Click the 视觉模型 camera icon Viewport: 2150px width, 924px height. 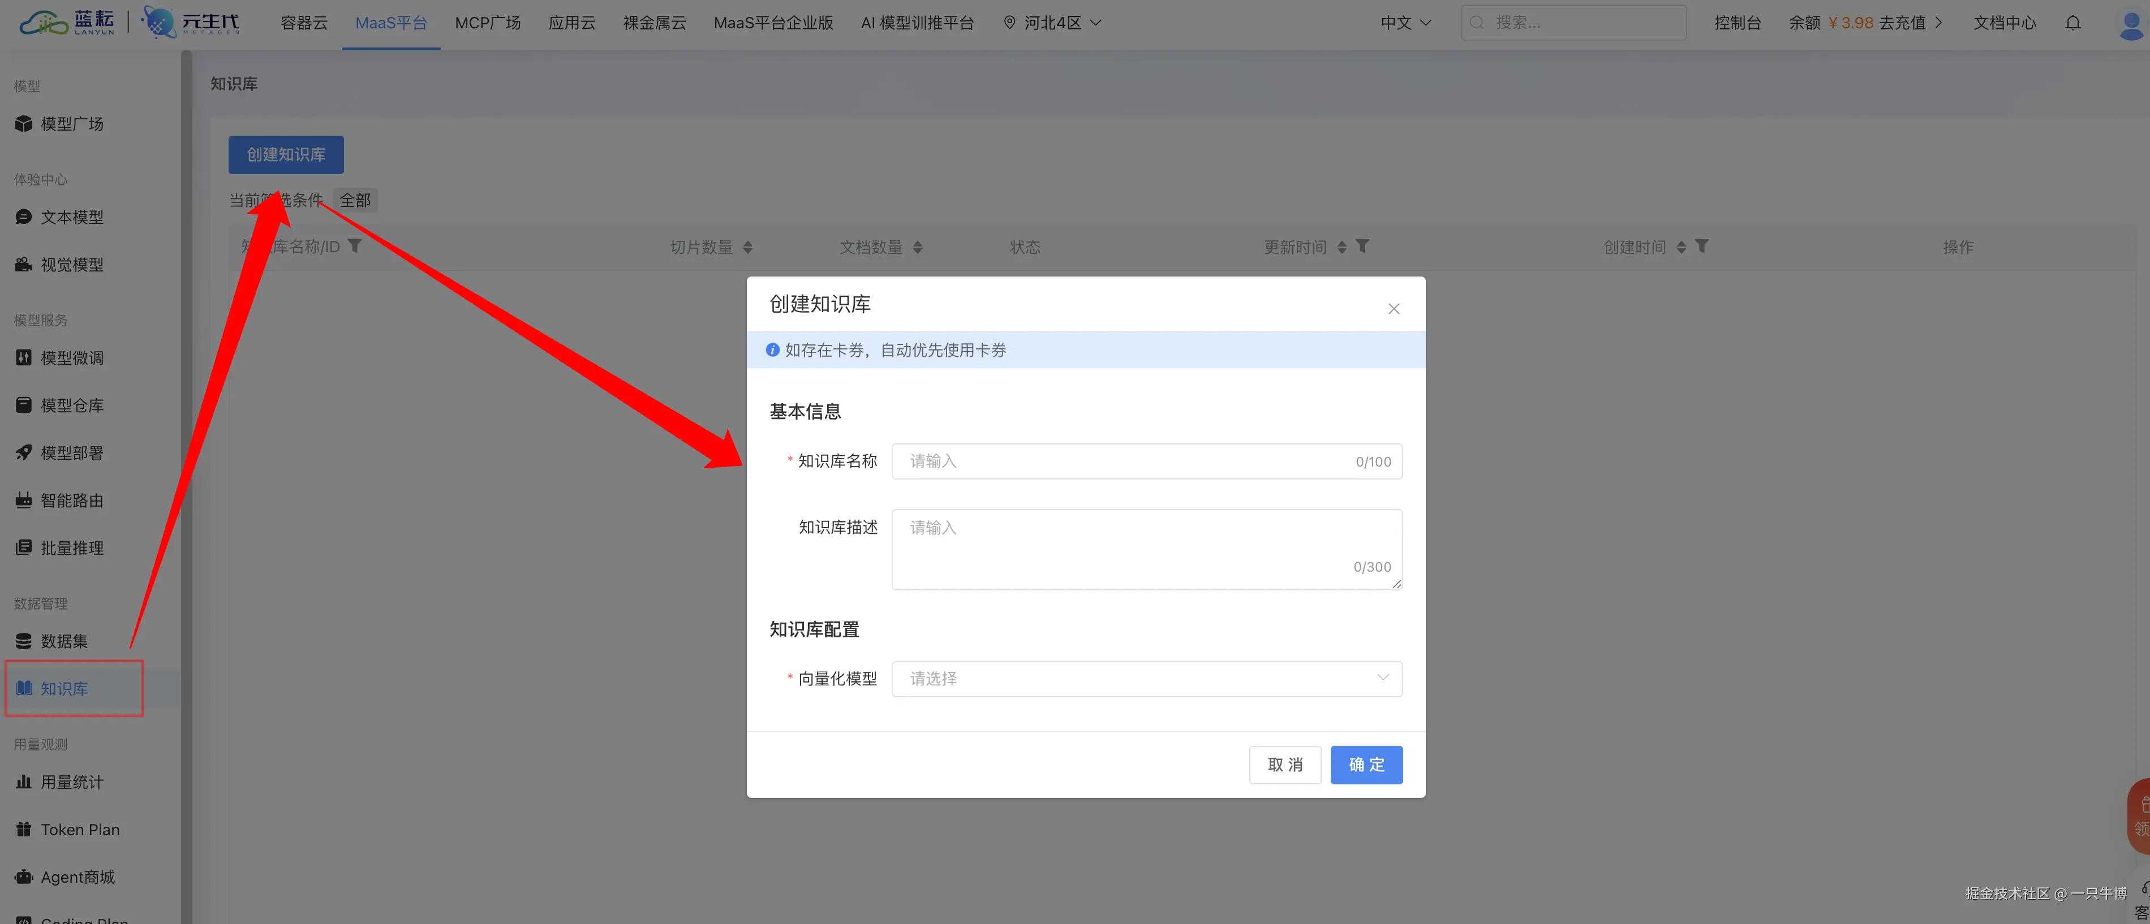point(23,264)
